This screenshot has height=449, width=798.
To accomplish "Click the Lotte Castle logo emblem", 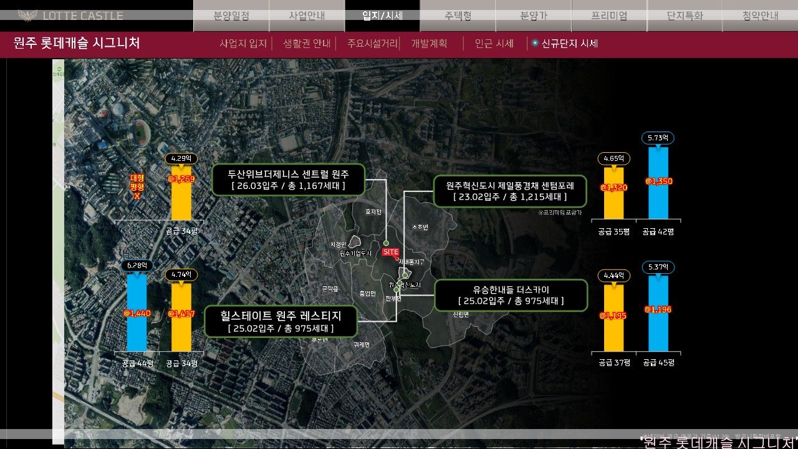I will tap(27, 16).
